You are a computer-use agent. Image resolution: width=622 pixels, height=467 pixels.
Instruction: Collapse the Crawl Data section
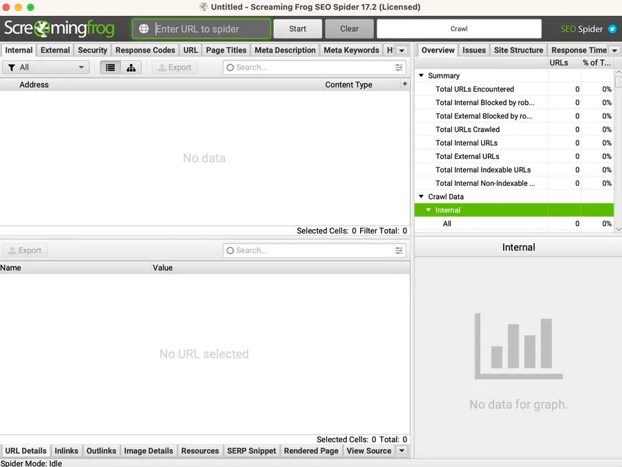(422, 196)
